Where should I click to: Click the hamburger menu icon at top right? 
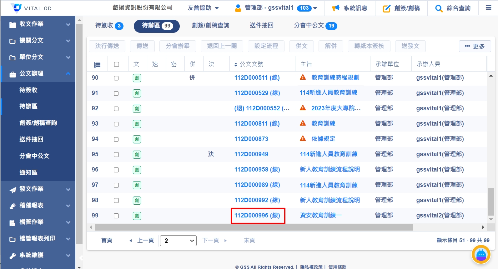coord(488,8)
